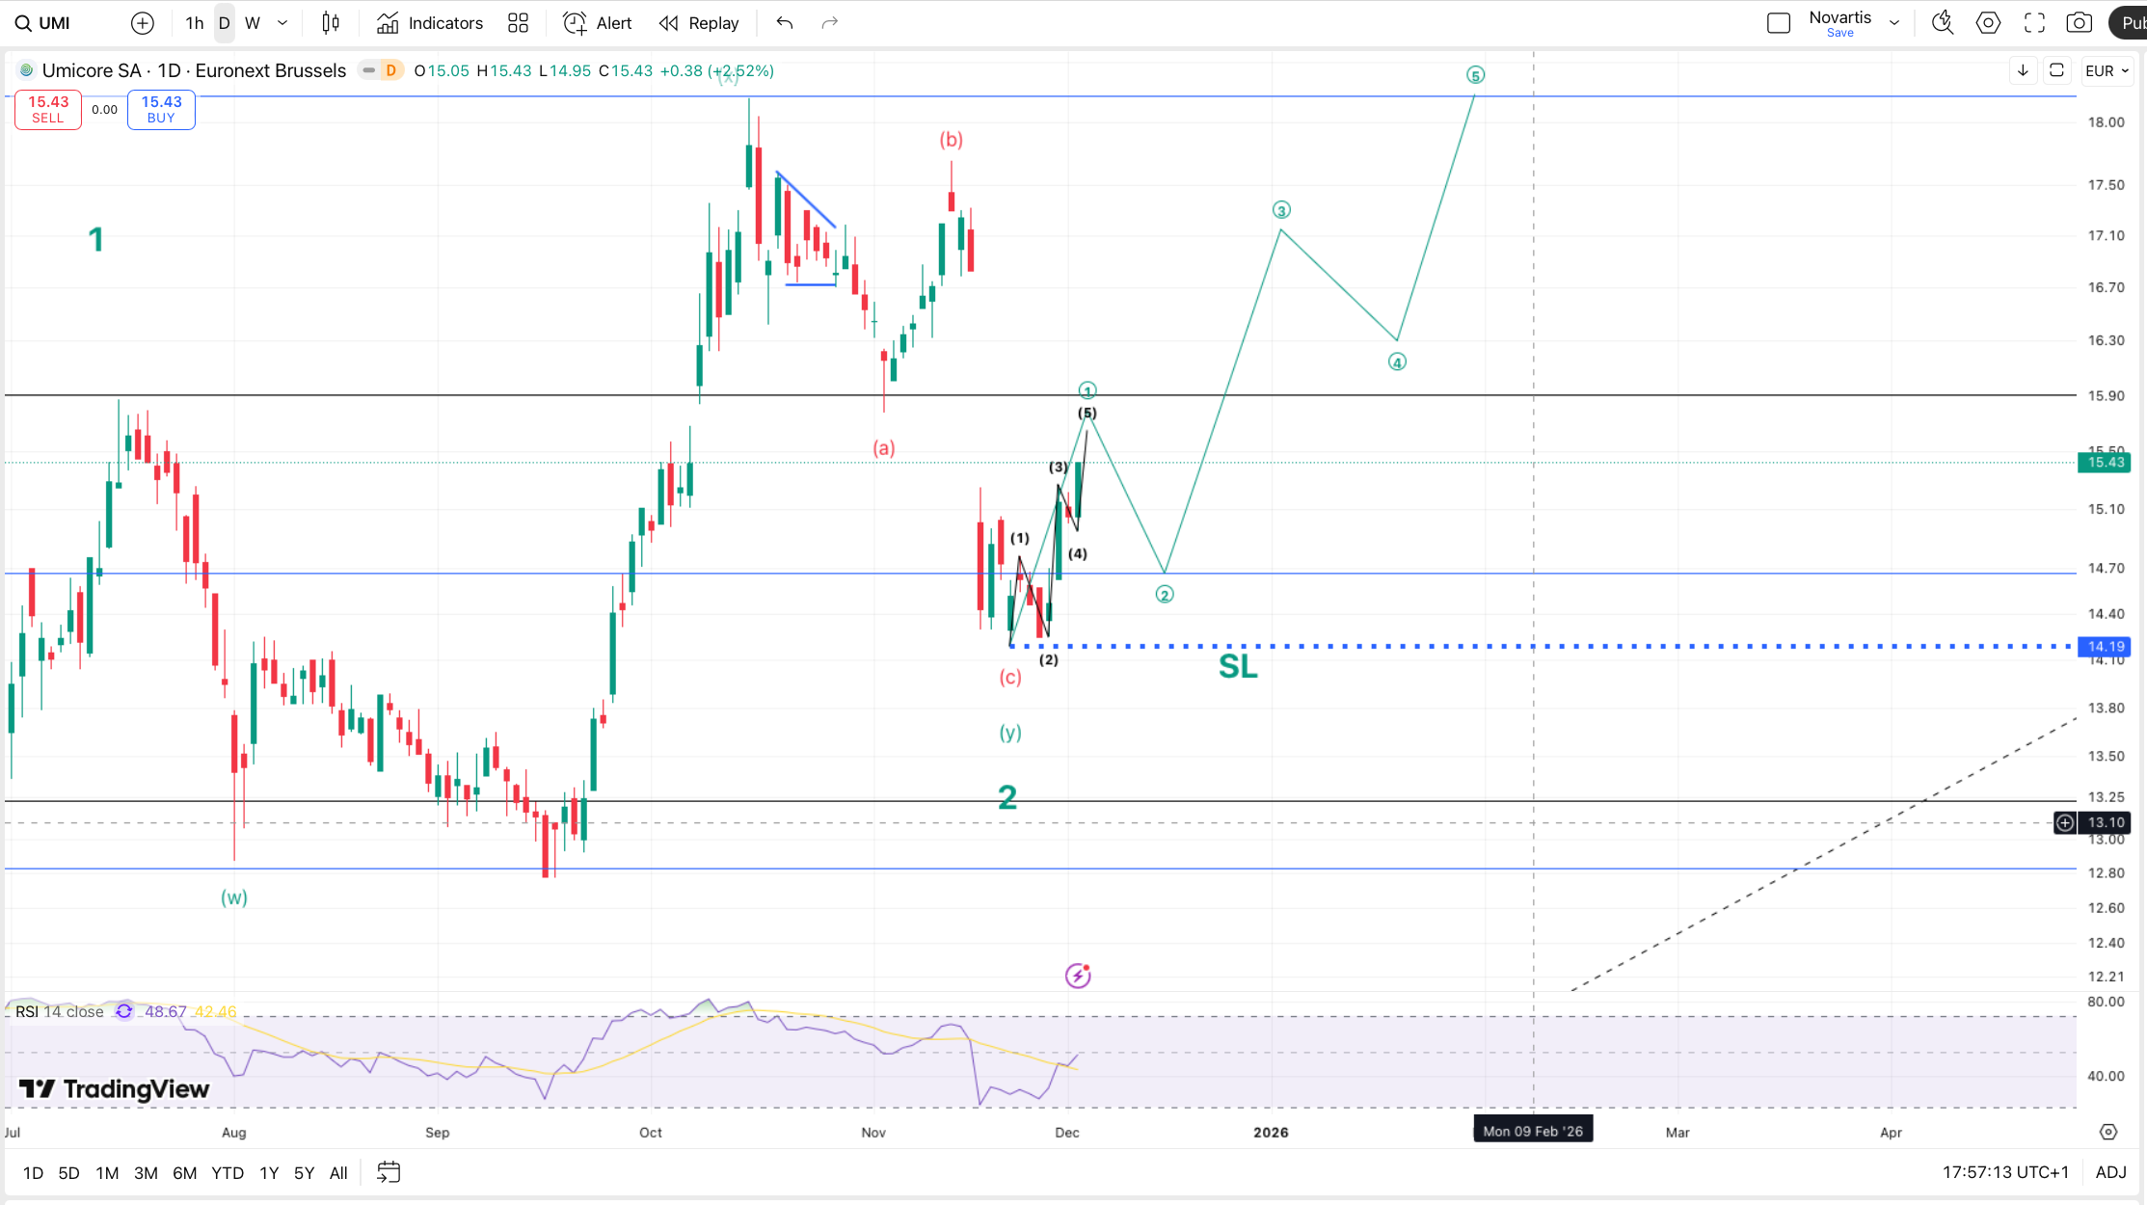
Task: Undo the last chart action
Action: [785, 23]
